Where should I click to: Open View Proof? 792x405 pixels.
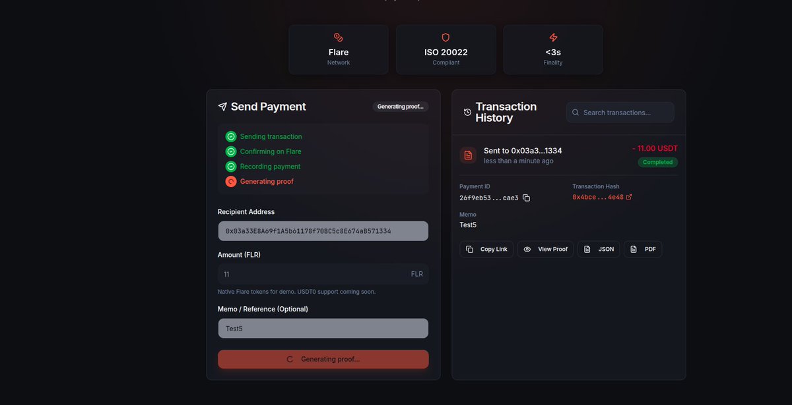pos(545,249)
